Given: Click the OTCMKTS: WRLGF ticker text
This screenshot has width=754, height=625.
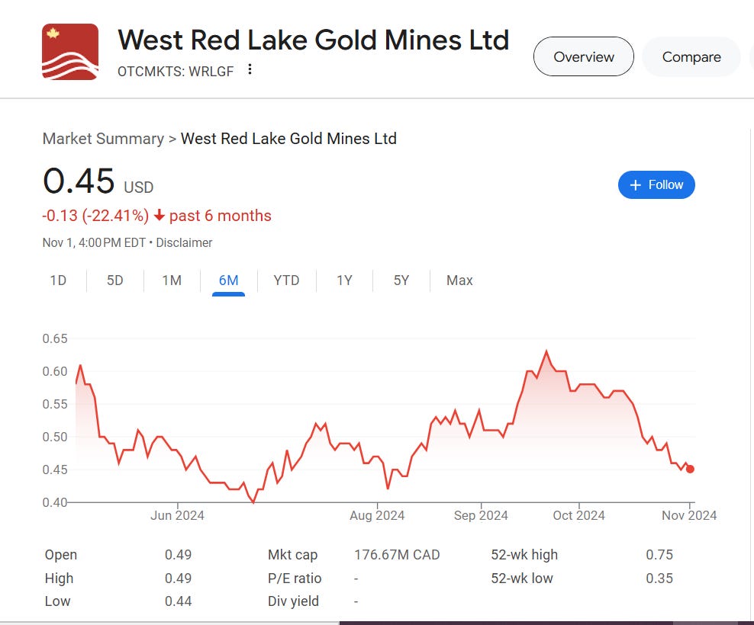Looking at the screenshot, I should (x=176, y=72).
